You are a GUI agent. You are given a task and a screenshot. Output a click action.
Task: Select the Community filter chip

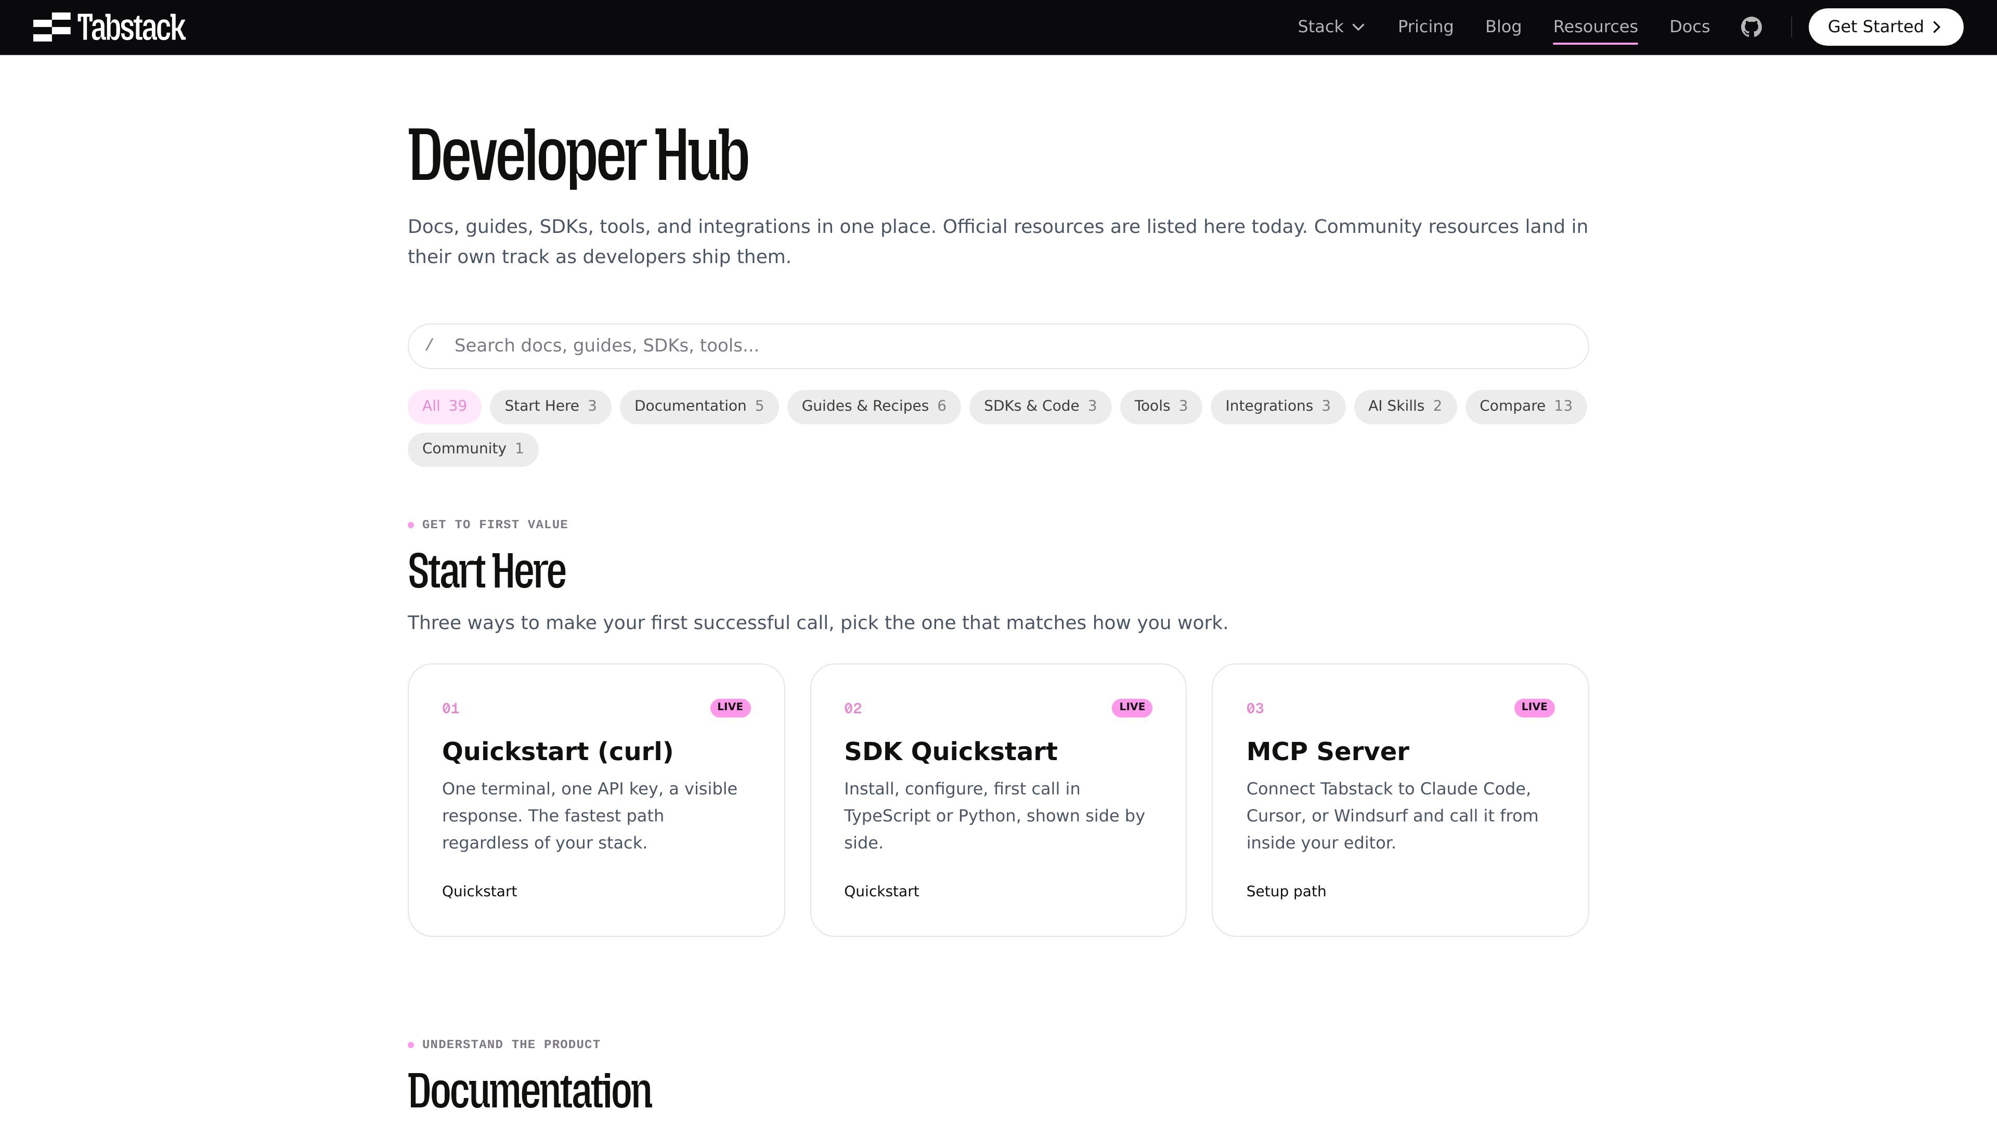click(473, 449)
